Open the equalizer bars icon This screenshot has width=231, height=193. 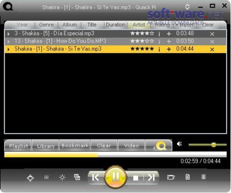click(x=47, y=177)
